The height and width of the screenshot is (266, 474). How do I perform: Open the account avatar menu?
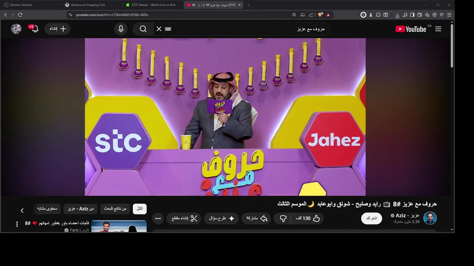[16, 29]
